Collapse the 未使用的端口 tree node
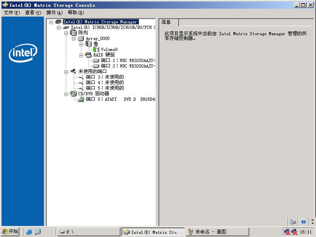This screenshot has width=316, height=237. click(x=66, y=72)
